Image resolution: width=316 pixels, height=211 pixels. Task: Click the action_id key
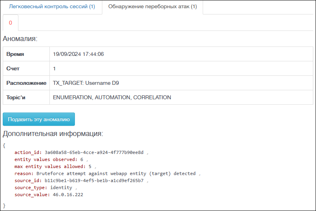pos(28,152)
